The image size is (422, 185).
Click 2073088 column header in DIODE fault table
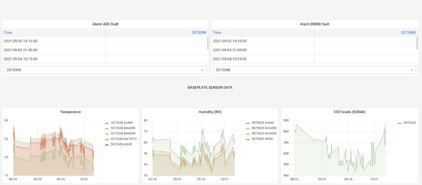tap(408, 33)
